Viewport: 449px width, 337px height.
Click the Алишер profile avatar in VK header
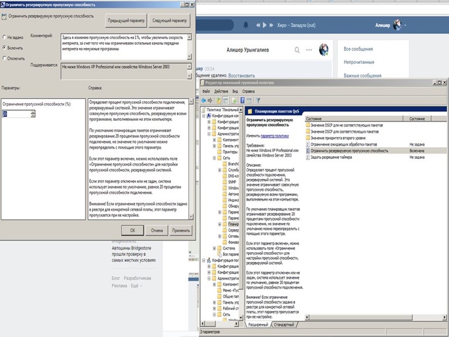coord(397,25)
